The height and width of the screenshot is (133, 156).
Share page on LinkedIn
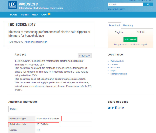(x=123, y=108)
